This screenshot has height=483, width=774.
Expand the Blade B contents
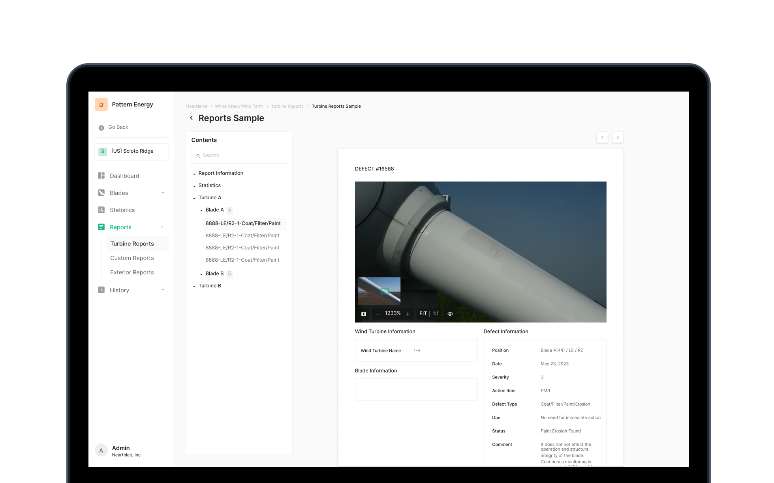(201, 273)
